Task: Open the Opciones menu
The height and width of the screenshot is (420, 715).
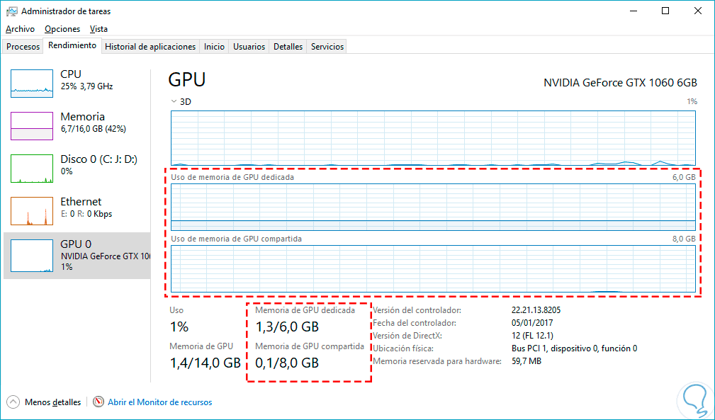Action: (x=62, y=29)
